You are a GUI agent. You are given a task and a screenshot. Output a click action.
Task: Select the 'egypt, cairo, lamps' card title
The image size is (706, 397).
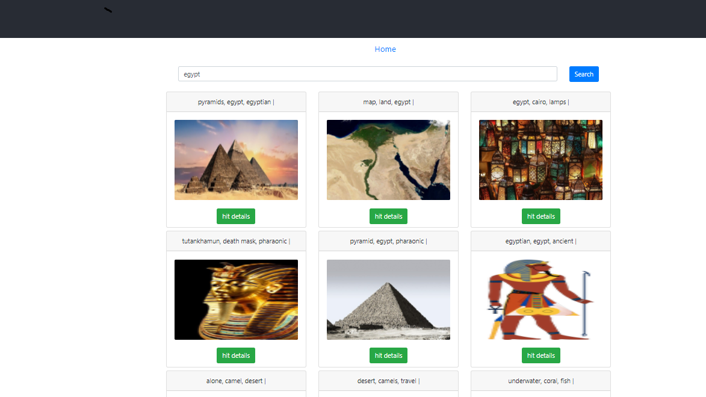tap(540, 102)
